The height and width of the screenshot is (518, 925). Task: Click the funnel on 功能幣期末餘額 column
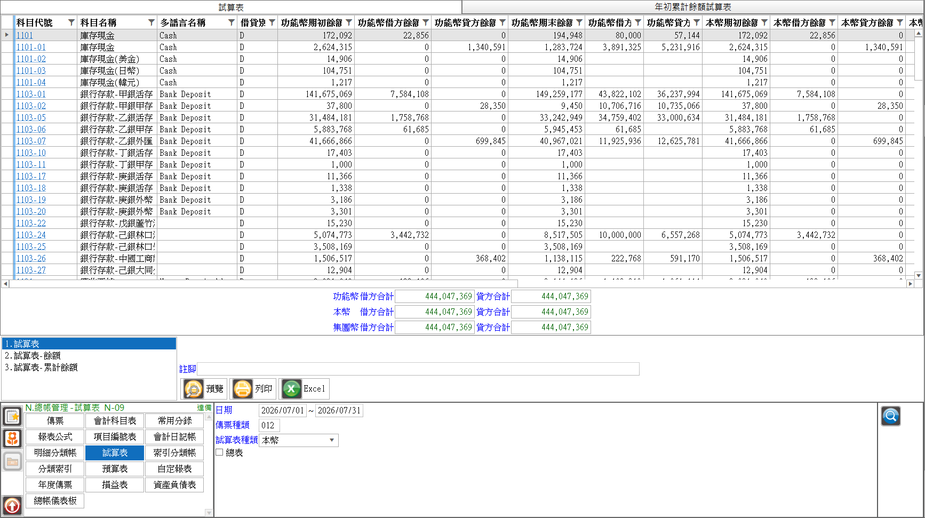coord(579,22)
